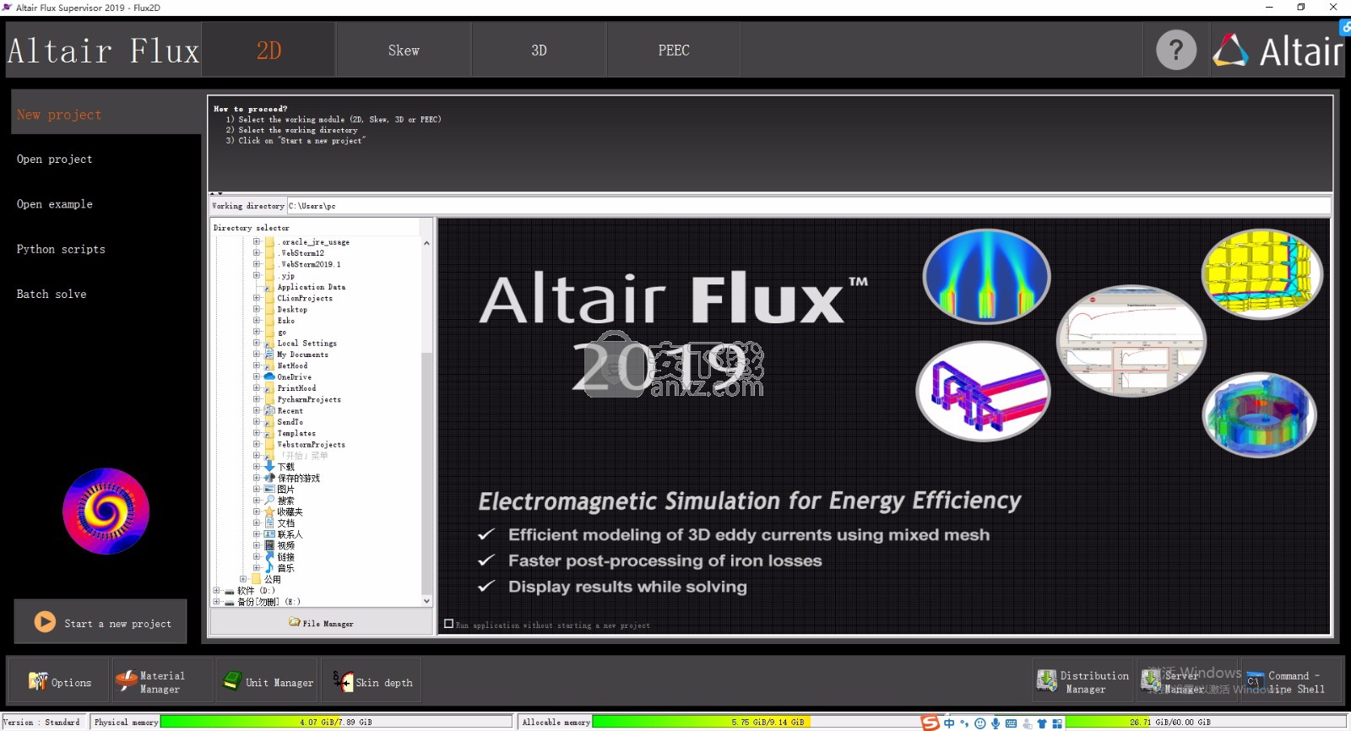Expand the WebstormProjects folder node

(257, 444)
